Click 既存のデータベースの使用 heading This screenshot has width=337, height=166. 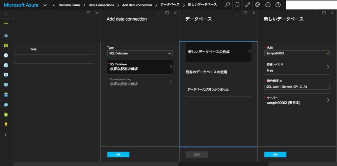click(206, 72)
